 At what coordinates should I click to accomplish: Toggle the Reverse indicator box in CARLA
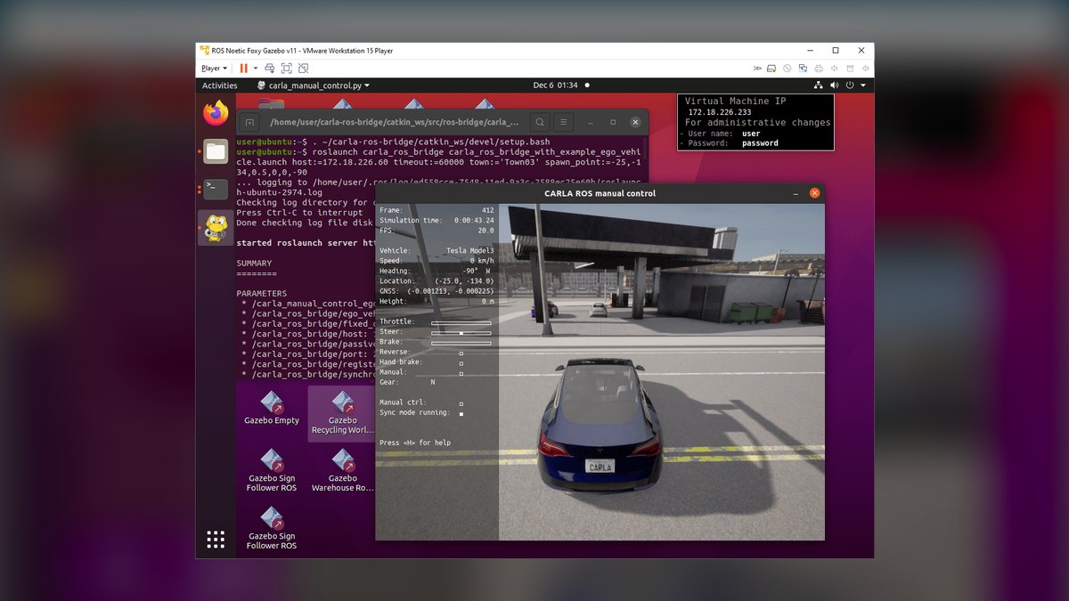coord(461,353)
